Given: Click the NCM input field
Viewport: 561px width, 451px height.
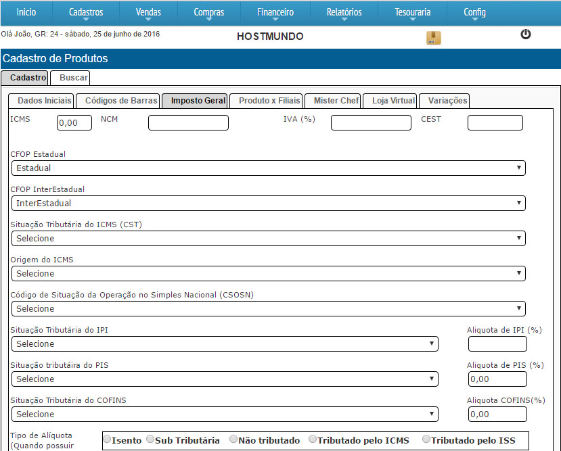Looking at the screenshot, I should pos(188,122).
